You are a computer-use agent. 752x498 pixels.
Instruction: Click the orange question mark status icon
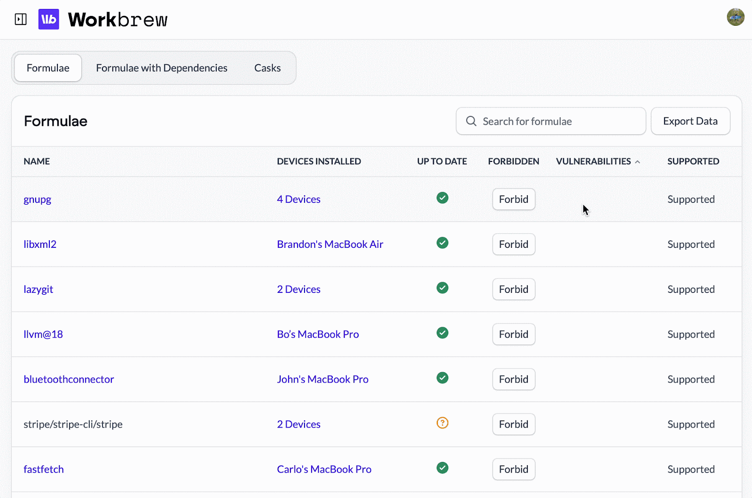click(442, 423)
